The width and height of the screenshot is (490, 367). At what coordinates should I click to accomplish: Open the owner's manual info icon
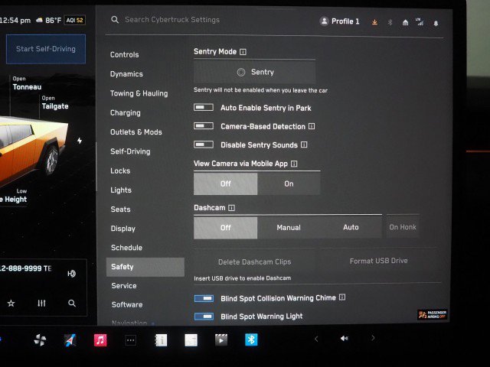pyautogui.click(x=161, y=340)
